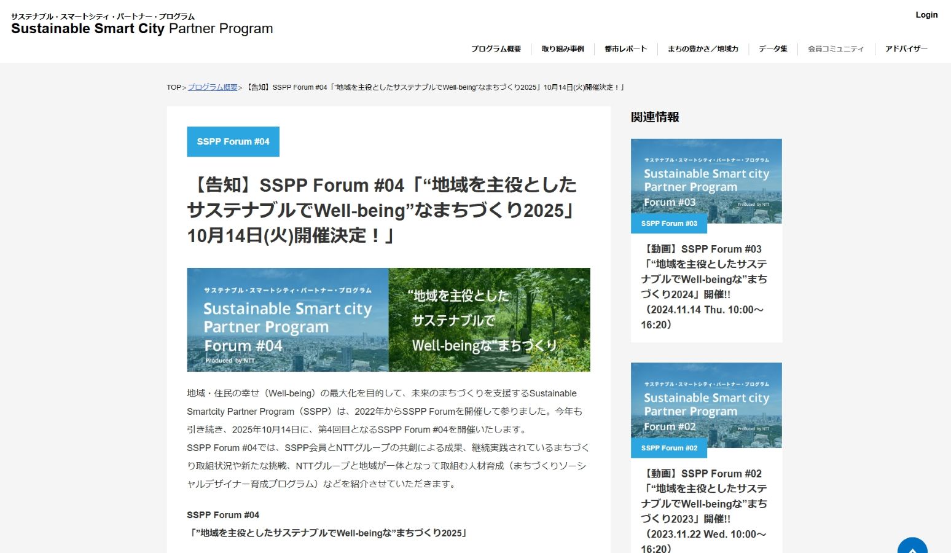This screenshot has height=553, width=951.
Task: Click the SSPP Forum #03 tag label
Action: click(669, 224)
